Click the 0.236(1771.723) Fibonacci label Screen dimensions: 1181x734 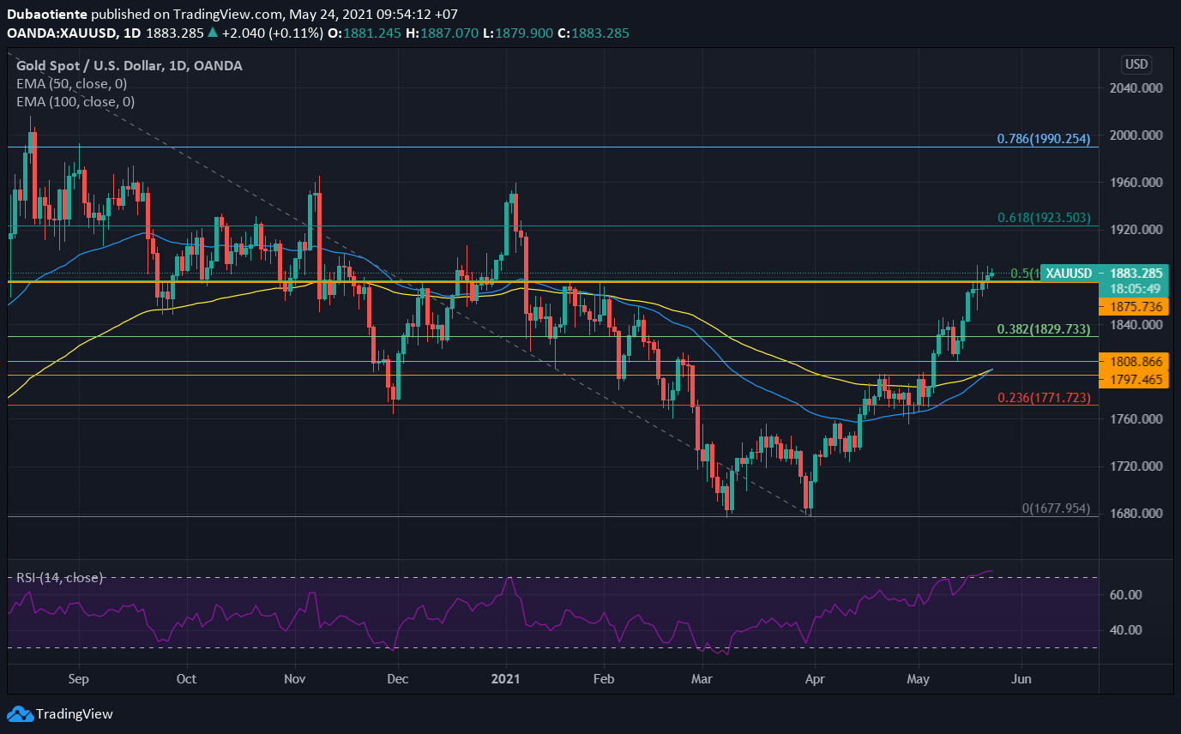[x=1044, y=398]
